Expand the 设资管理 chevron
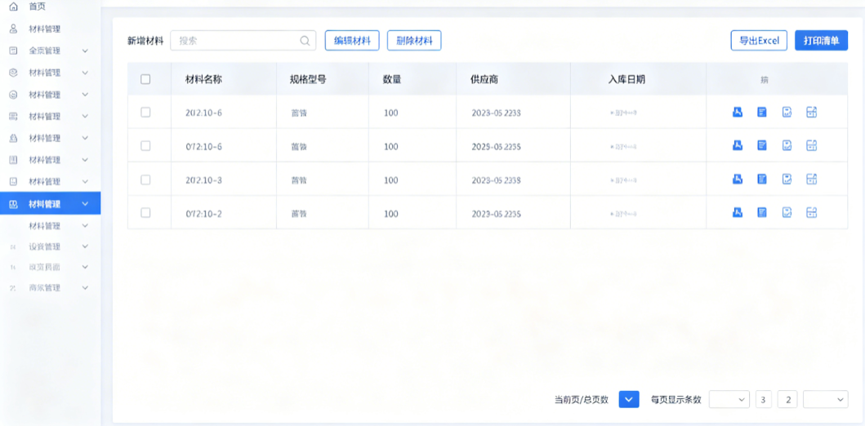This screenshot has height=426, width=865. pyautogui.click(x=85, y=246)
